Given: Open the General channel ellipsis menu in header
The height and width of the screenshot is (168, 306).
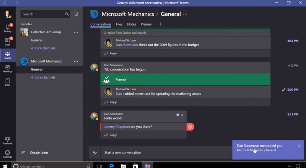Looking at the screenshot, I should coord(185,14).
